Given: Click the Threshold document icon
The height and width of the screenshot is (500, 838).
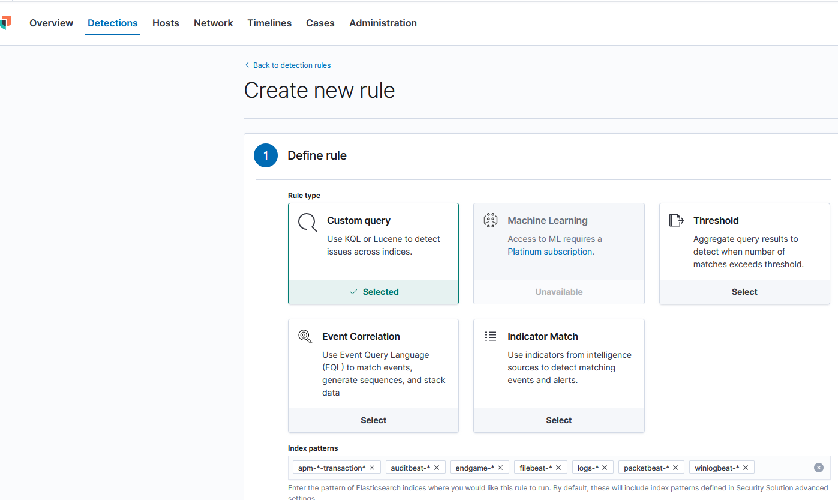Looking at the screenshot, I should [x=677, y=220].
